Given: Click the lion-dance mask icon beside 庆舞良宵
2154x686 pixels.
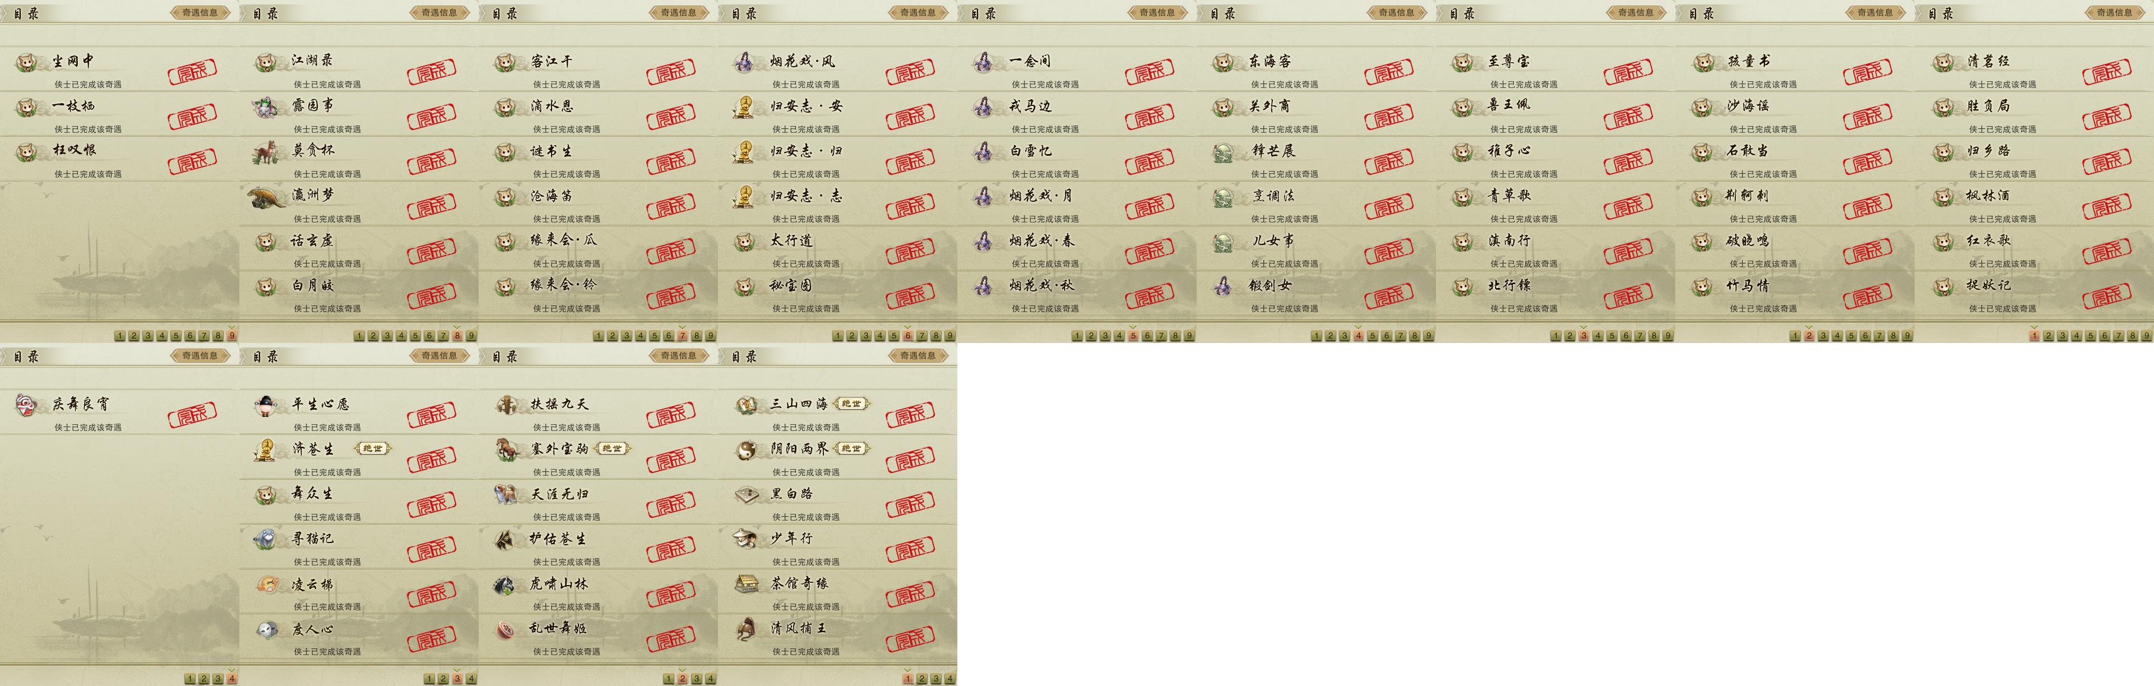Looking at the screenshot, I should 27,405.
